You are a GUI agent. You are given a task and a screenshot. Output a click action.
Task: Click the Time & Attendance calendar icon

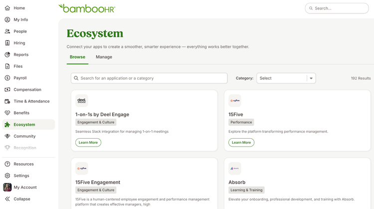pyautogui.click(x=7, y=101)
